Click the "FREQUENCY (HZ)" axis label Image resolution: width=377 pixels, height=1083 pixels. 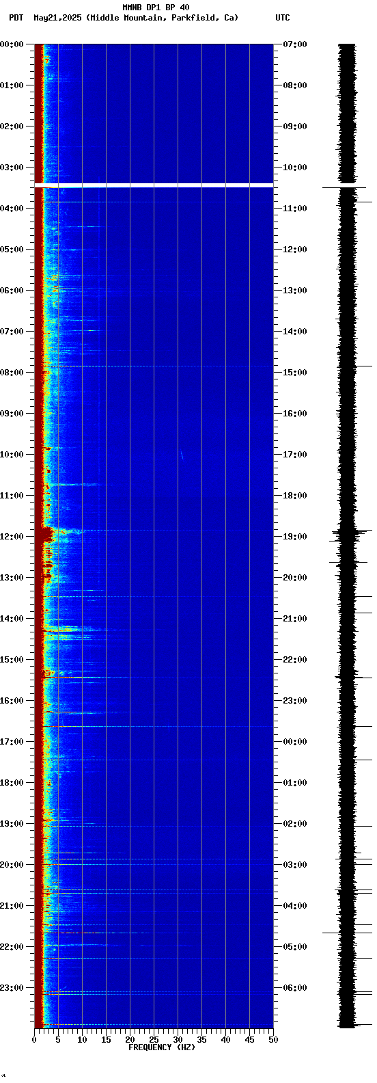[162, 1047]
